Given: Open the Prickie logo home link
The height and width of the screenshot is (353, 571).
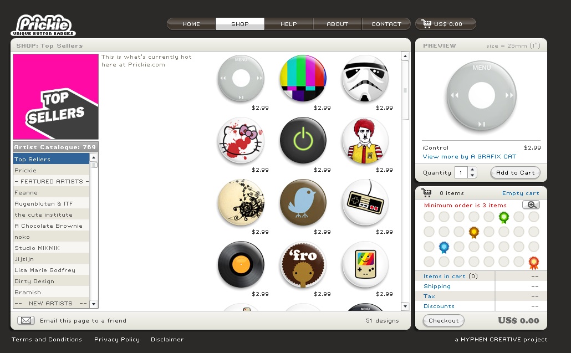Looking at the screenshot, I should pyautogui.click(x=43, y=25).
